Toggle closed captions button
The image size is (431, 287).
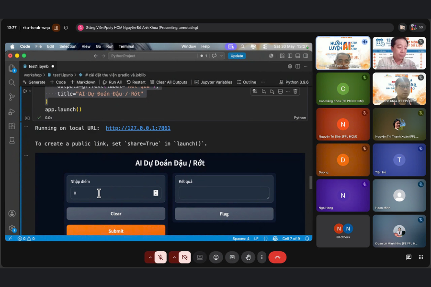coord(232,257)
